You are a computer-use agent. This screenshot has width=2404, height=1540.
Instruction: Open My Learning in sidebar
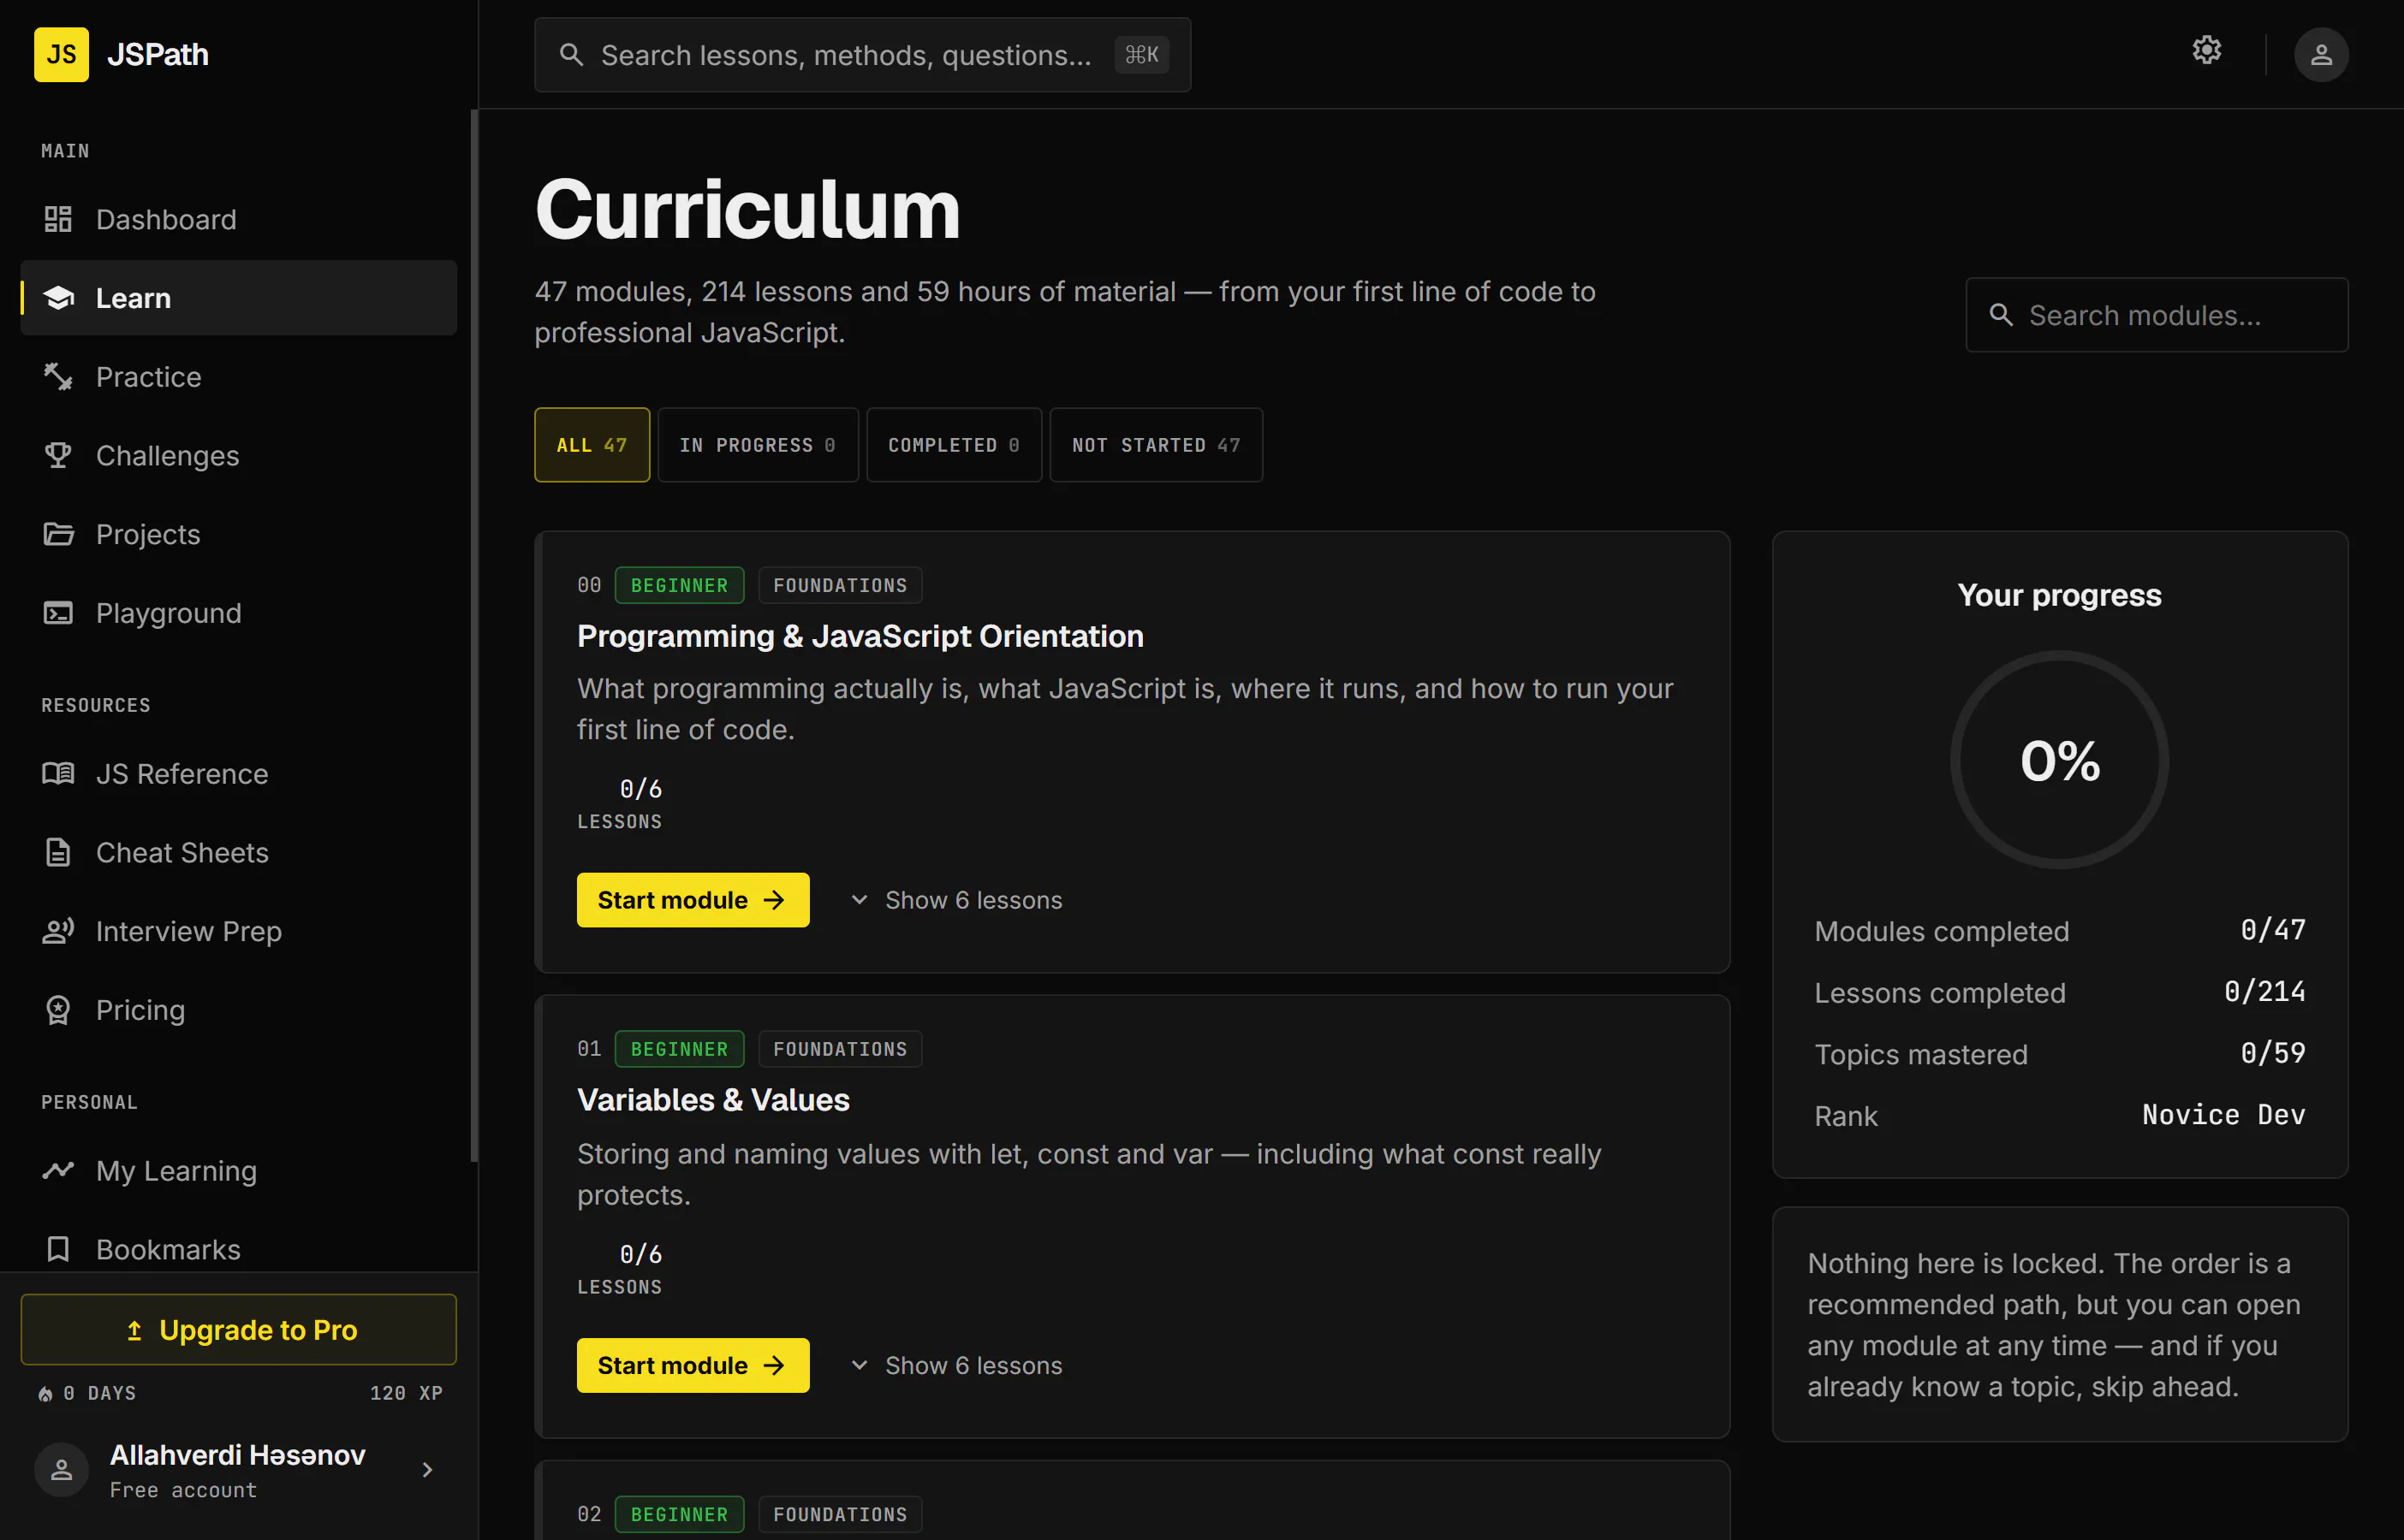coord(238,1170)
